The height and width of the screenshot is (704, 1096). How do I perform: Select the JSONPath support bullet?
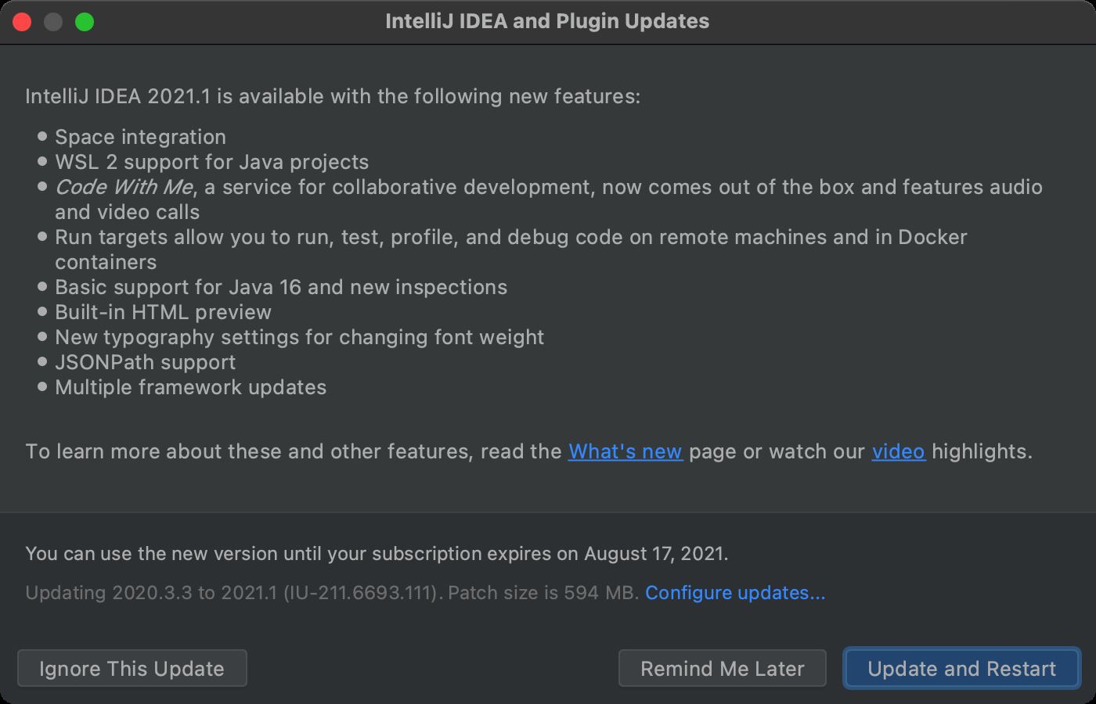pos(145,362)
